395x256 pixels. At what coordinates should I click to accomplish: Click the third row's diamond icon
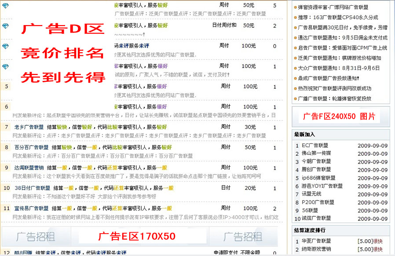[x=5, y=46]
